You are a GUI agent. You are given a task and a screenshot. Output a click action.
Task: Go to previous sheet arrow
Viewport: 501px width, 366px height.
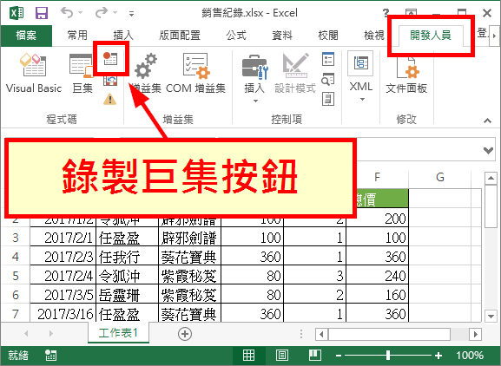pos(26,334)
